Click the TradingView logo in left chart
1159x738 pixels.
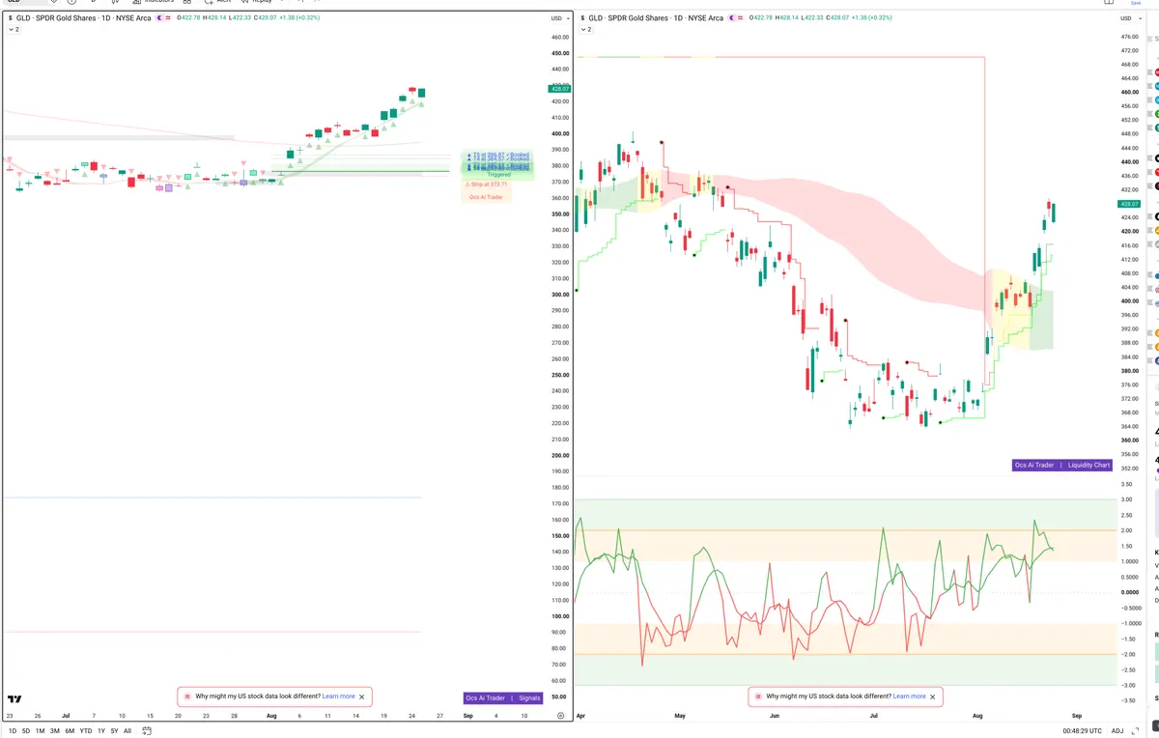tap(14, 699)
